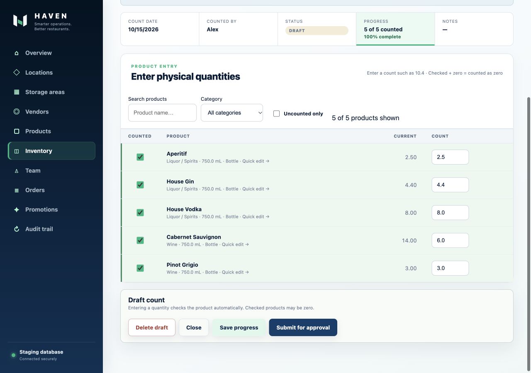Click the Inventory sidebar icon
The height and width of the screenshot is (373, 531).
coord(17,151)
